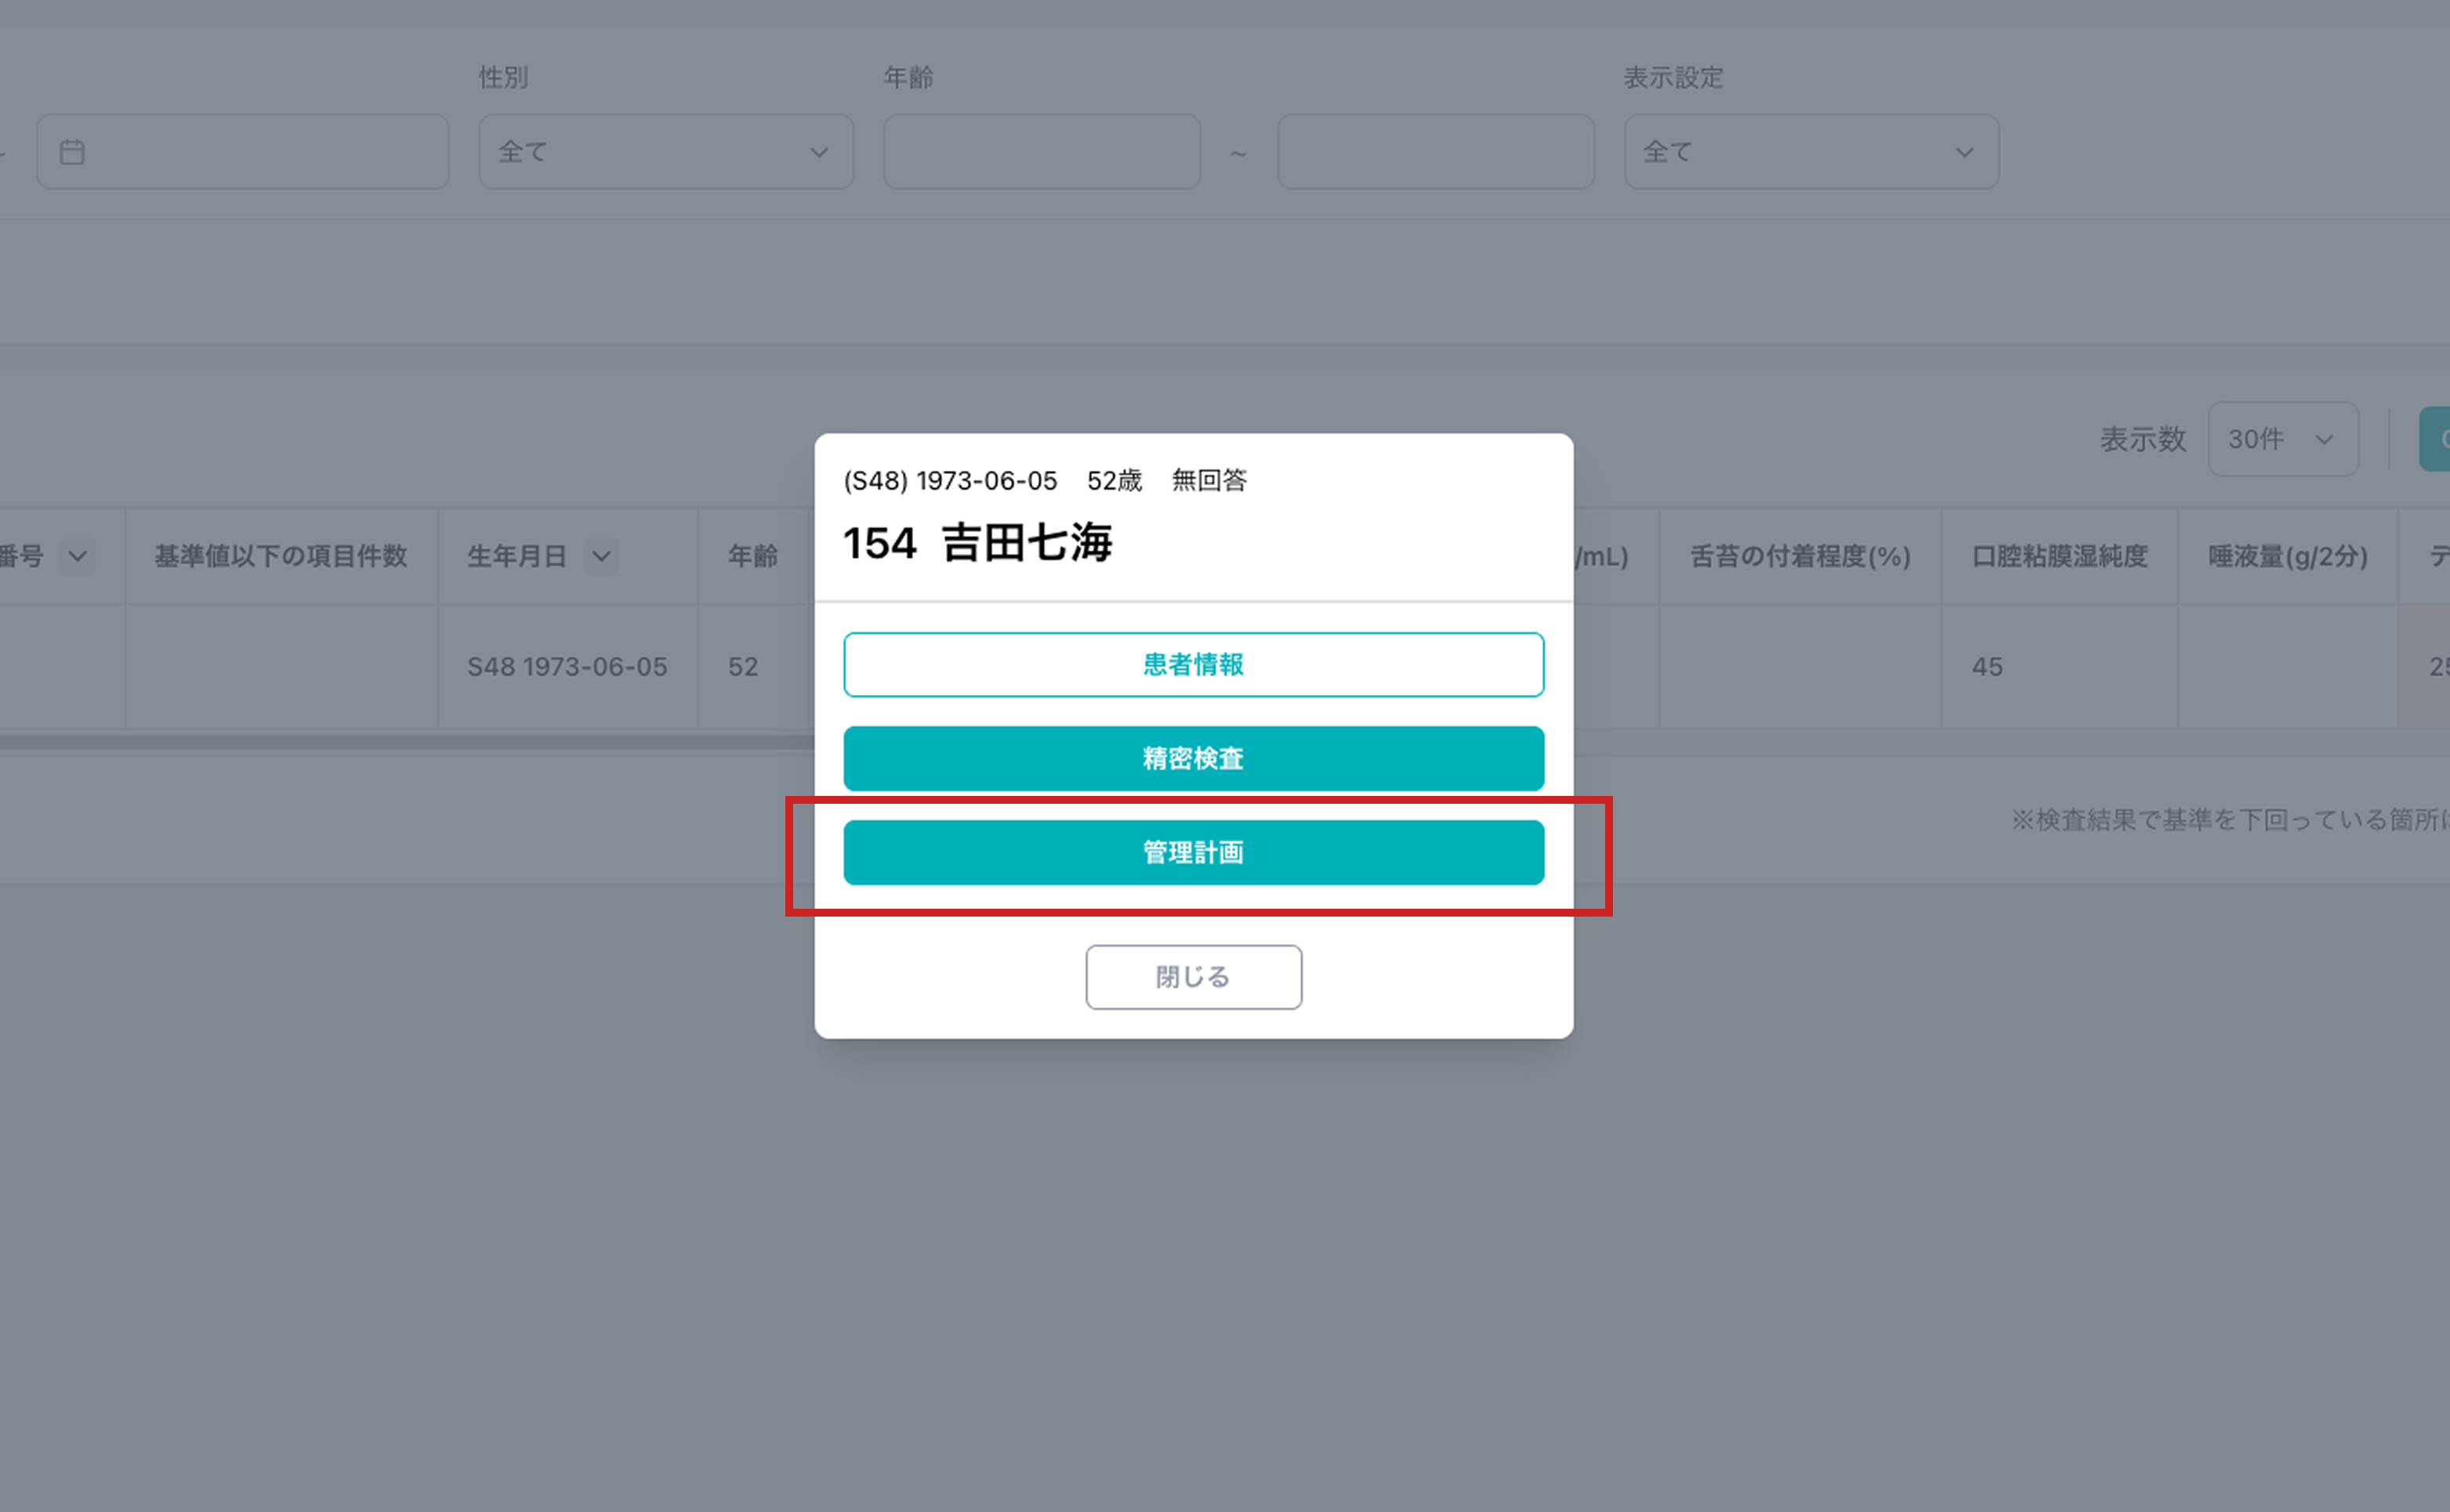Select the 口腔粘膜湿純度 value 45
2450x1512 pixels.
pyautogui.click(x=1988, y=667)
